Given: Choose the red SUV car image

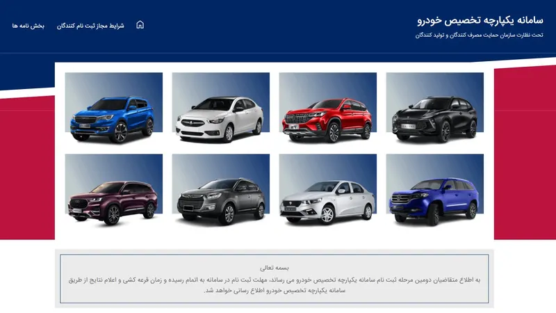Looking at the screenshot, I should click(x=327, y=108).
